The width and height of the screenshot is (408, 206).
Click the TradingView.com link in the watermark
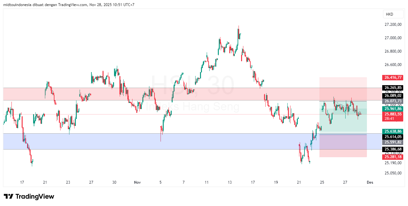coord(72,5)
